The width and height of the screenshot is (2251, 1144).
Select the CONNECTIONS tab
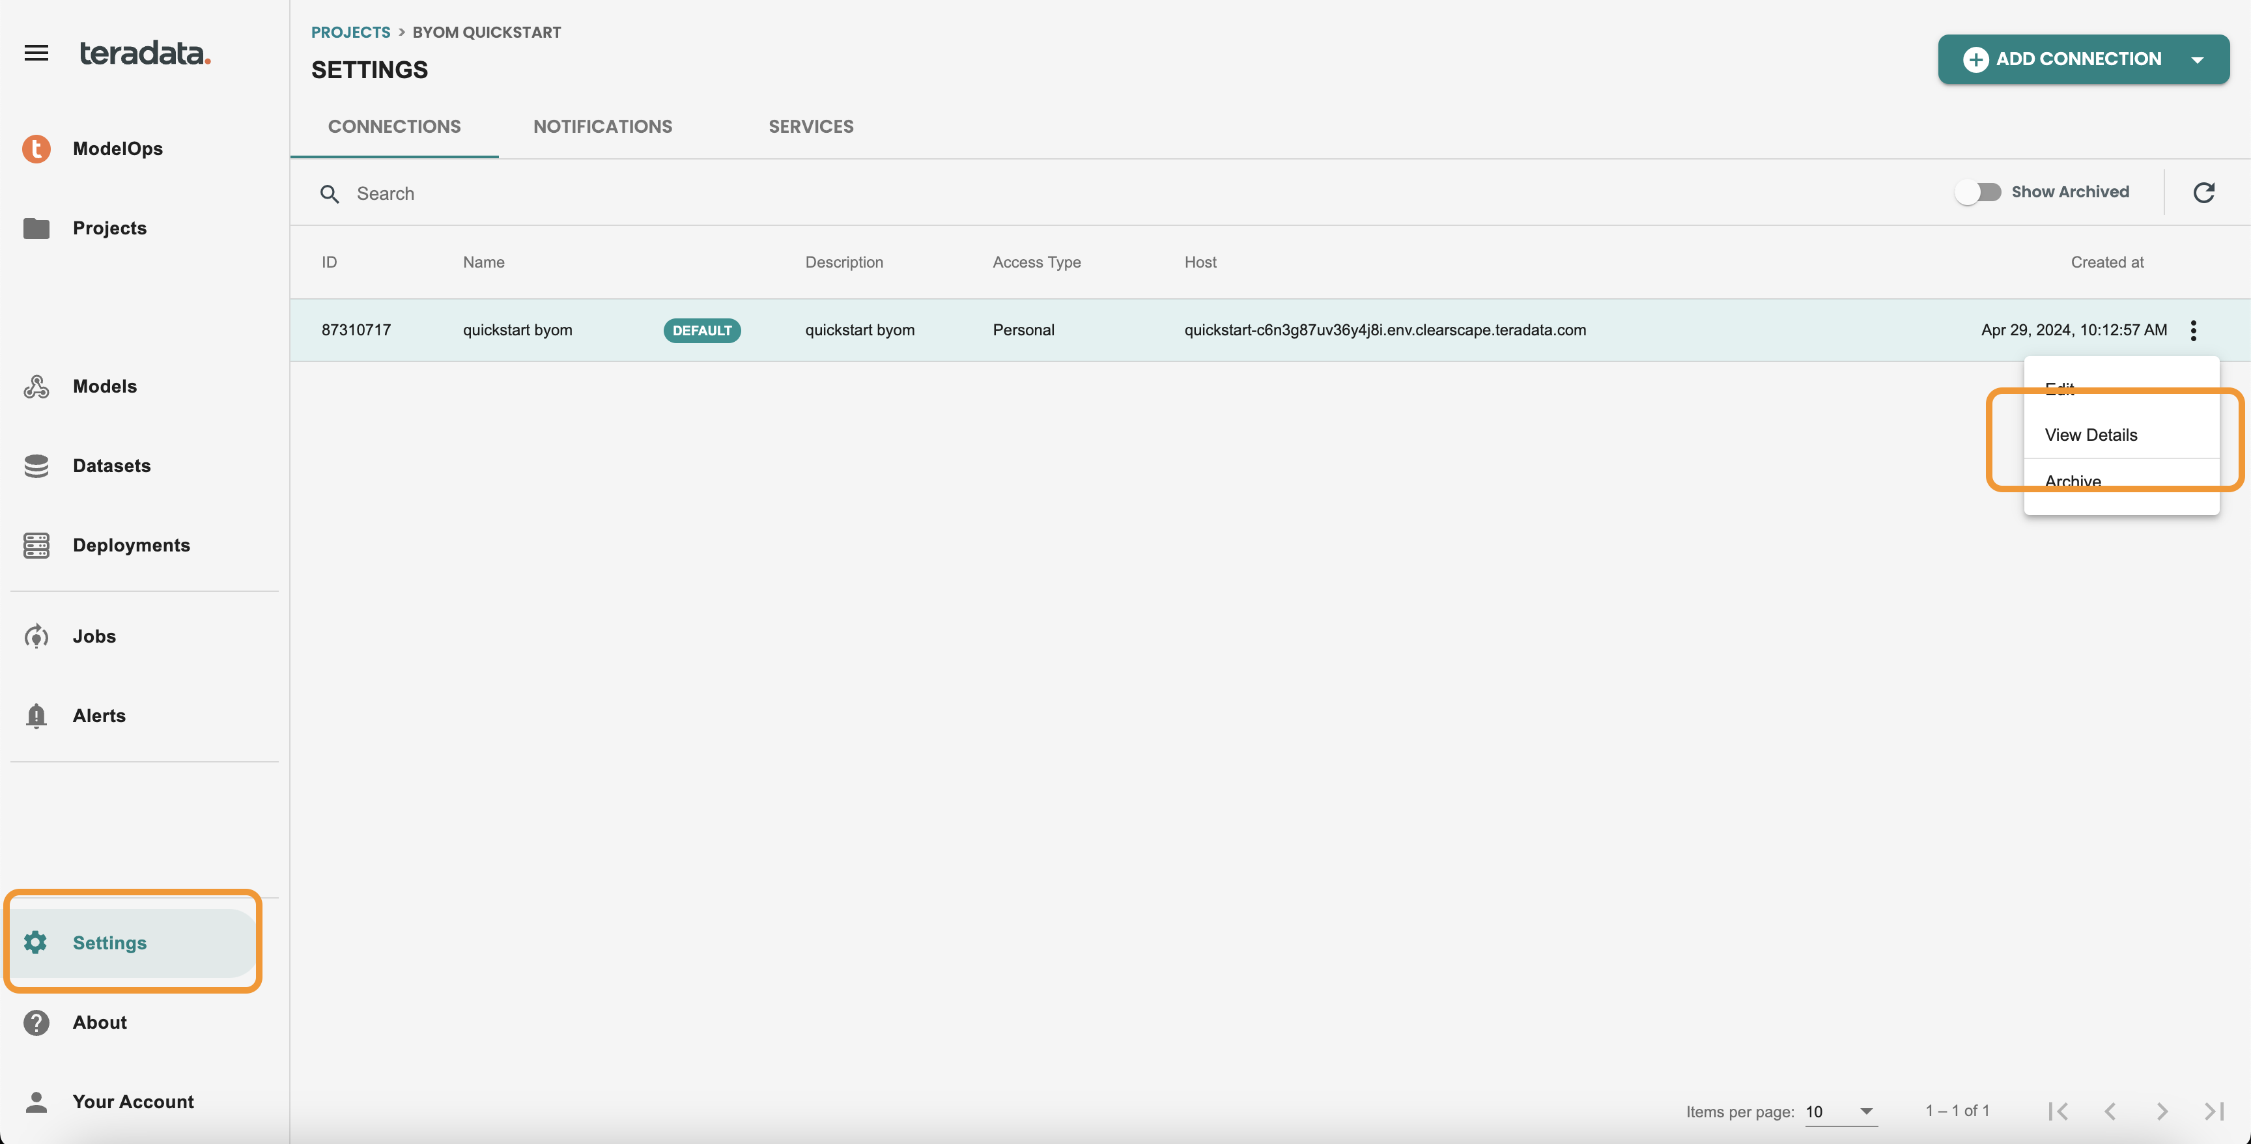coord(394,127)
